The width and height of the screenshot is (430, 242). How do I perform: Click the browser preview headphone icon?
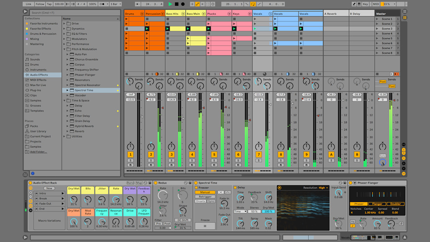[x=33, y=173]
